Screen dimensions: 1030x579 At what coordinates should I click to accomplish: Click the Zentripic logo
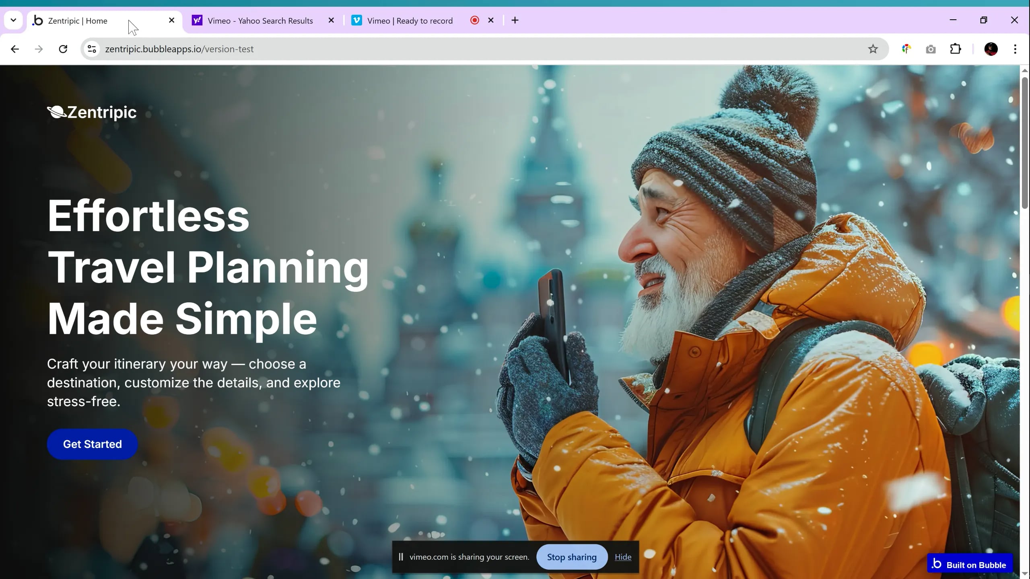(x=92, y=112)
